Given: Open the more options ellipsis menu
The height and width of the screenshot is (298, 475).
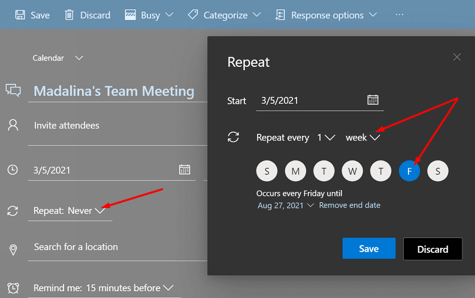Looking at the screenshot, I should click(x=400, y=15).
